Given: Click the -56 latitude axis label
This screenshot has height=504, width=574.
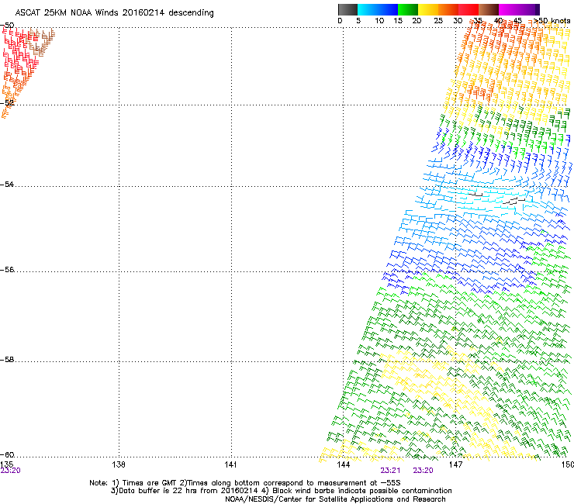Looking at the screenshot, I should click(x=7, y=270).
